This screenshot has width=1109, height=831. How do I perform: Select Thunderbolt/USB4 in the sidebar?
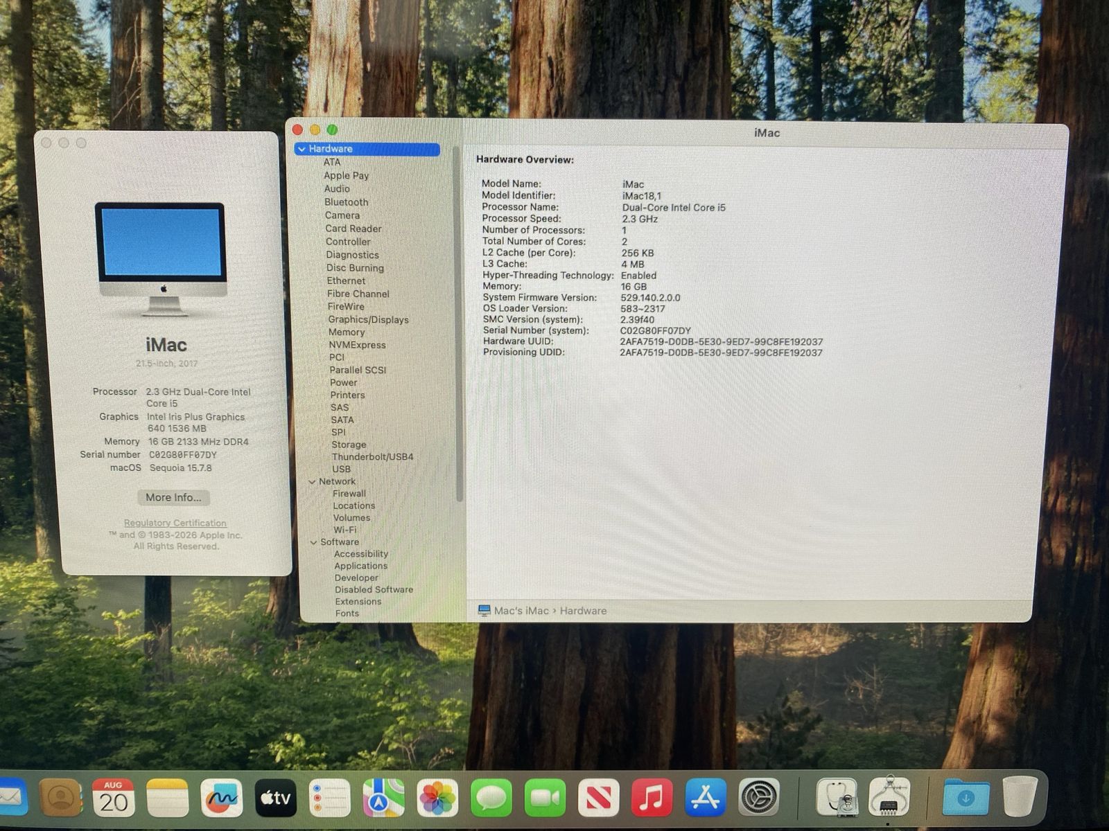(372, 457)
